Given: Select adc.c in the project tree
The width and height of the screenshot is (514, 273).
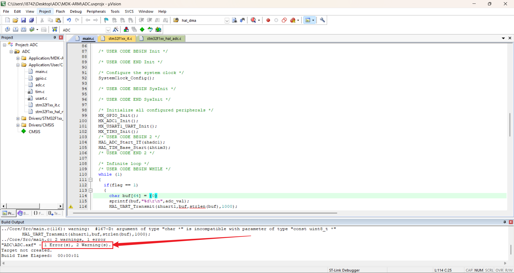Looking at the screenshot, I should pyautogui.click(x=40, y=85).
